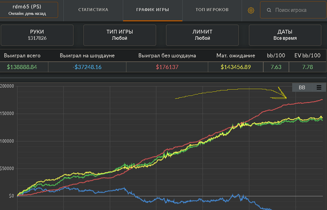The height and width of the screenshot is (210, 327).
Task: Open the ТИП ИГРЫ filter
Action: (120, 35)
